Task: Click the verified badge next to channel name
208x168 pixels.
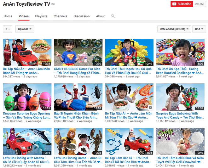Action: (x=53, y=4)
